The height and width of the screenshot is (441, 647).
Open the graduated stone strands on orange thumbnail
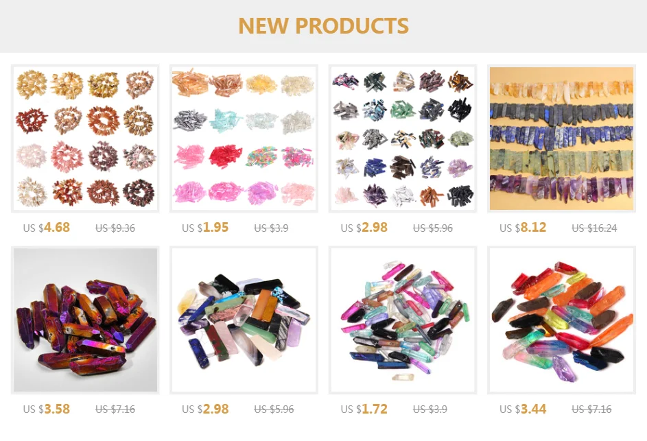[562, 139]
